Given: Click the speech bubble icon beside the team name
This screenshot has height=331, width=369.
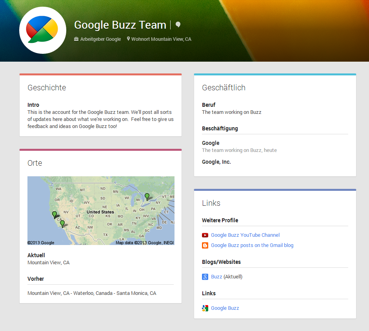Looking at the screenshot, I should tap(178, 24).
